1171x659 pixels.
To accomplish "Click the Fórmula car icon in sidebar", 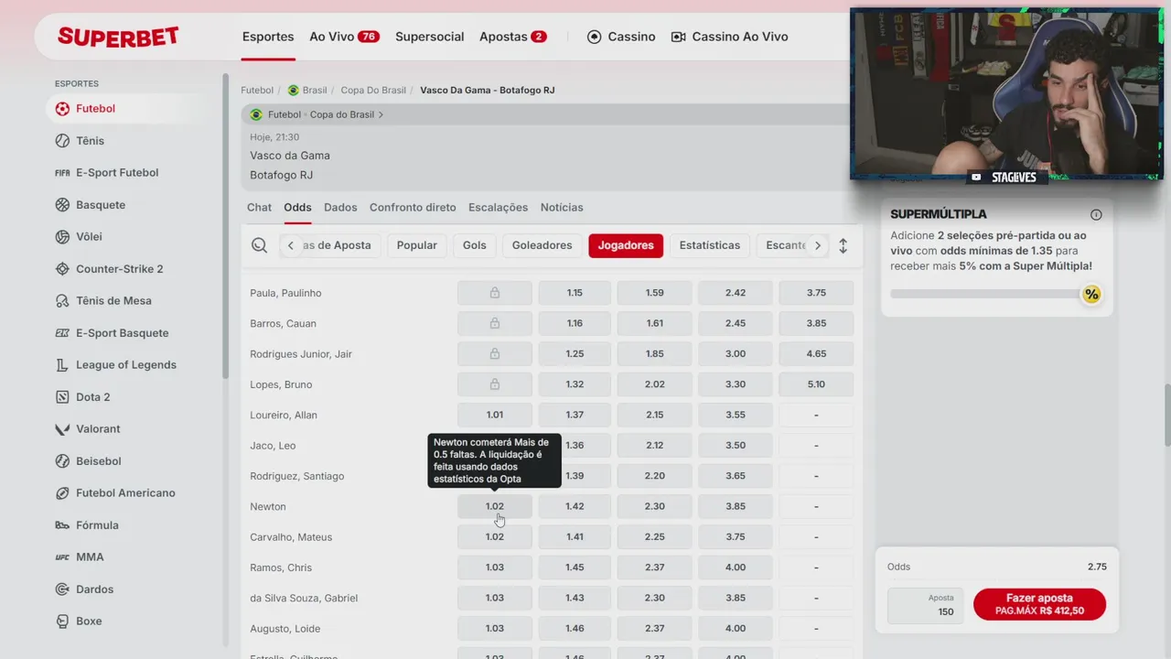I will (x=62, y=525).
